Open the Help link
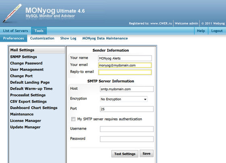The height and width of the screenshot is (163, 226). pos(201,31)
